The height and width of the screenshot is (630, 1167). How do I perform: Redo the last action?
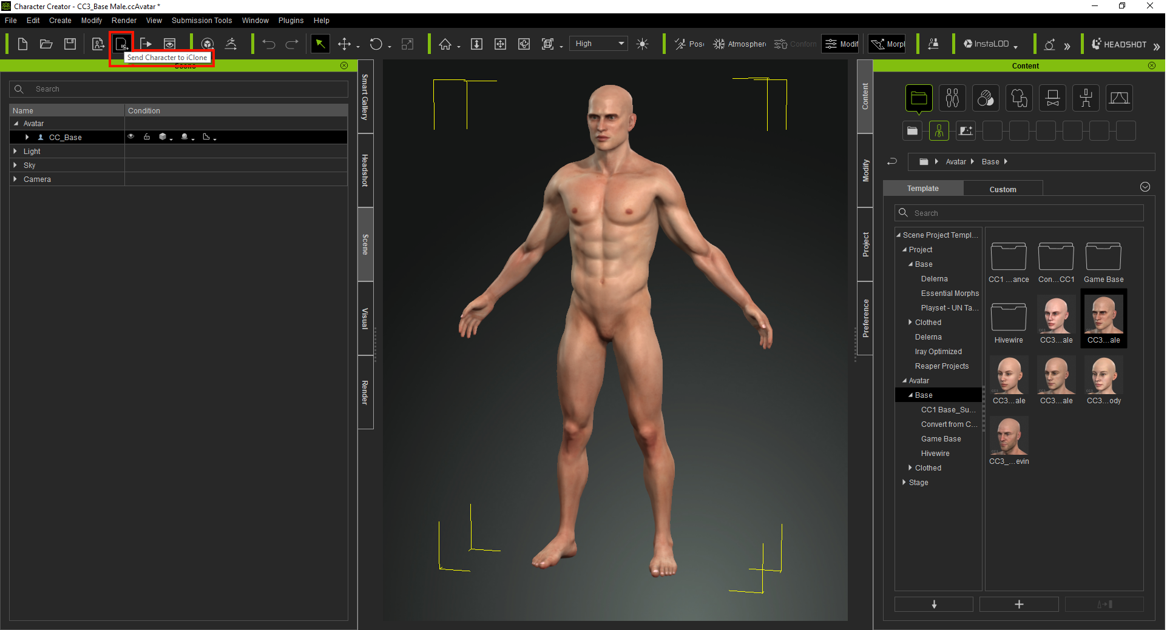point(292,44)
